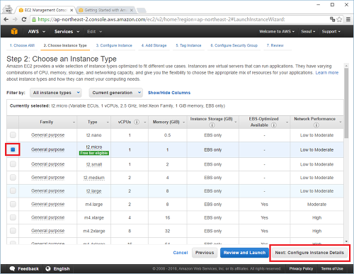Open the Chrome hamburger menu
The image size is (354, 274).
(348, 19)
